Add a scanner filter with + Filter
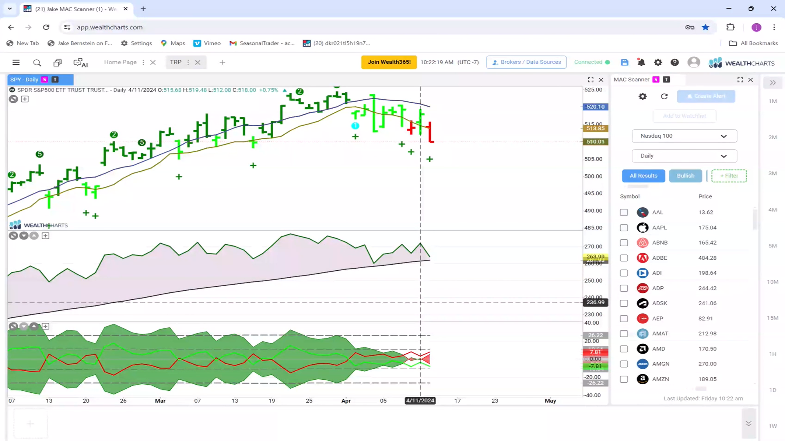 click(729, 176)
